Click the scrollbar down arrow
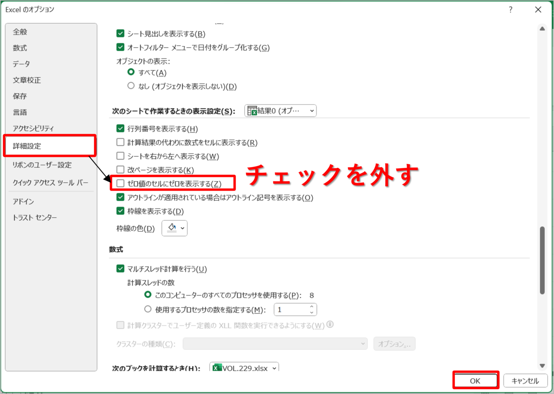 click(542, 365)
